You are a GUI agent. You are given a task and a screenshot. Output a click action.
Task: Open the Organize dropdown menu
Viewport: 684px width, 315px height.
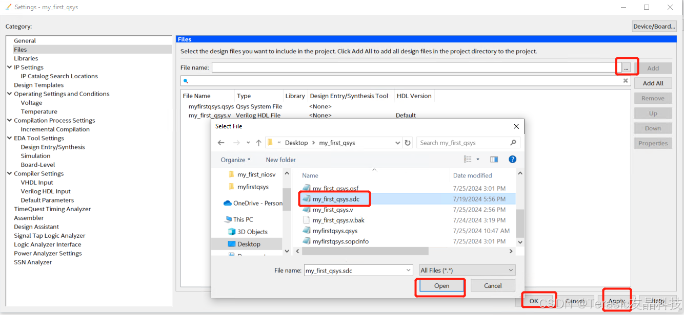click(235, 160)
